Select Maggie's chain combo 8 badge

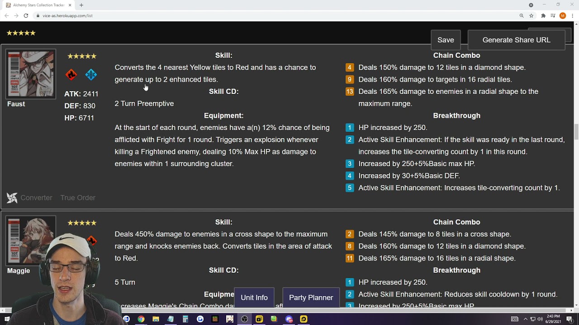[350, 246]
